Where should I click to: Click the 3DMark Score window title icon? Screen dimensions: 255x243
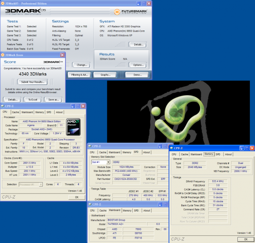pyautogui.click(x=3, y=55)
